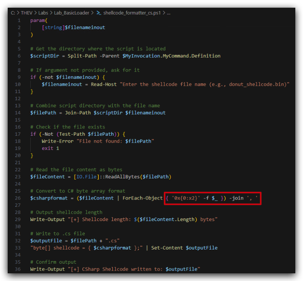Screen dimensions: 303x281
Task: Click 'ForEach-Object' cmdlet on line 26
Action: coord(143,198)
